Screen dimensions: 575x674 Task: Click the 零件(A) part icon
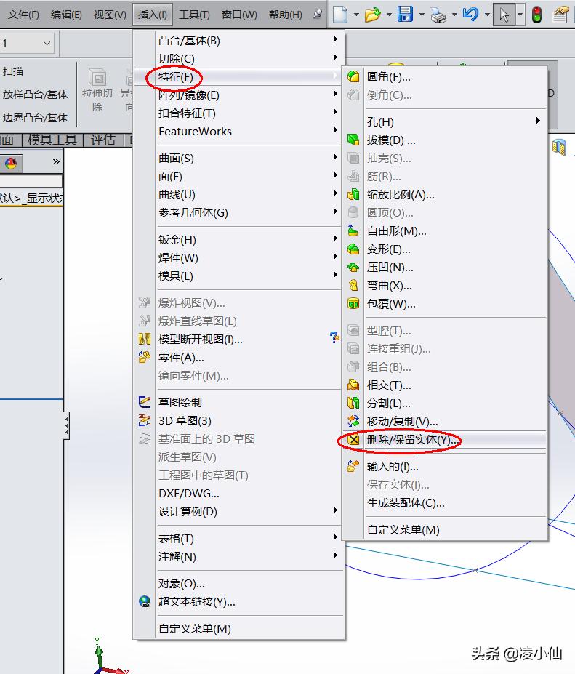point(145,357)
